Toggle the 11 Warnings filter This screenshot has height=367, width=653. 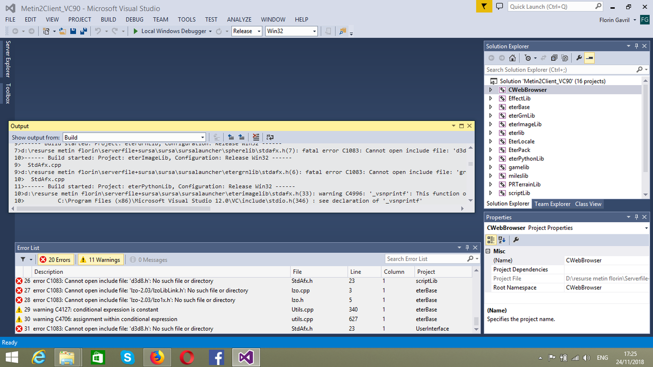[101, 259]
